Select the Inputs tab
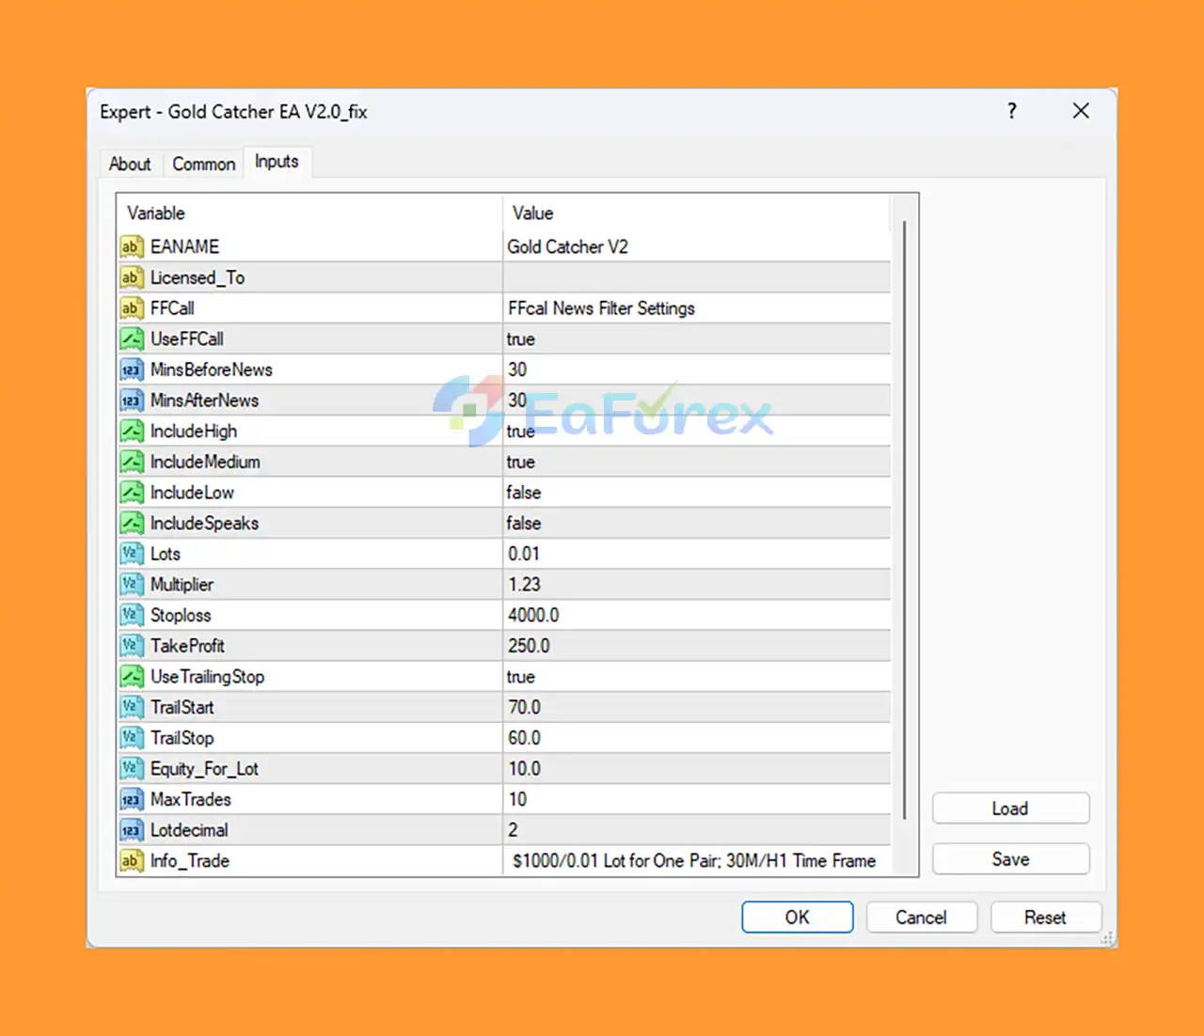The height and width of the screenshot is (1036, 1204). 277,162
